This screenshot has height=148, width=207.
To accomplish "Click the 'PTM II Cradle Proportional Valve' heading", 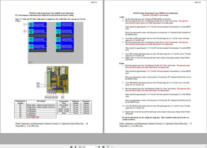I will (52, 13).
